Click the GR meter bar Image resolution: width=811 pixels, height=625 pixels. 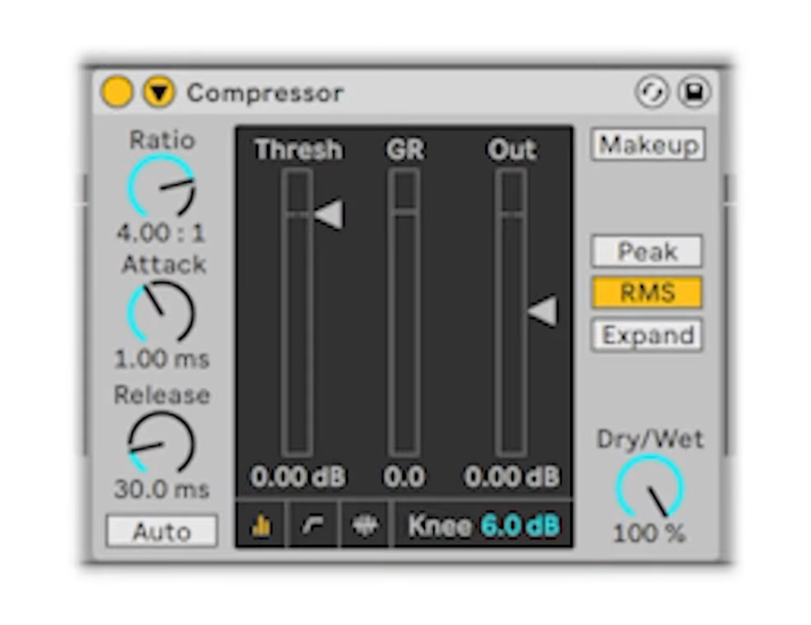(403, 312)
